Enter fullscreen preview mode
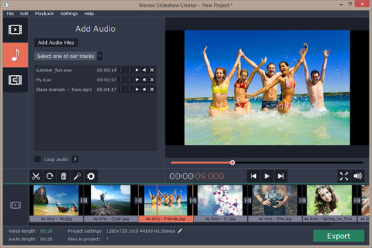The image size is (372, 248). [x=344, y=176]
